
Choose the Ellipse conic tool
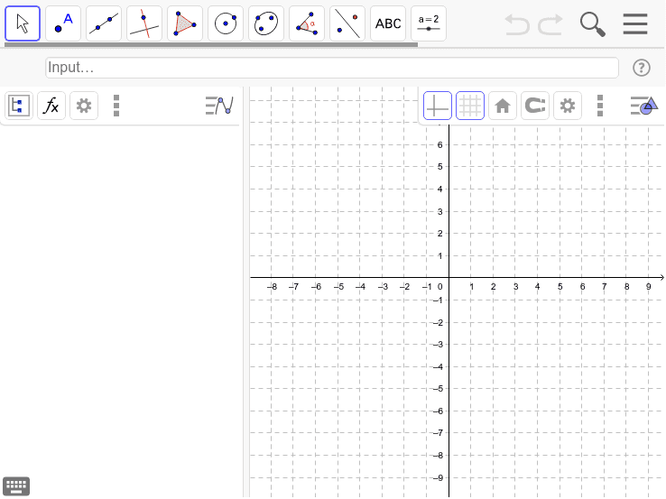point(266,23)
